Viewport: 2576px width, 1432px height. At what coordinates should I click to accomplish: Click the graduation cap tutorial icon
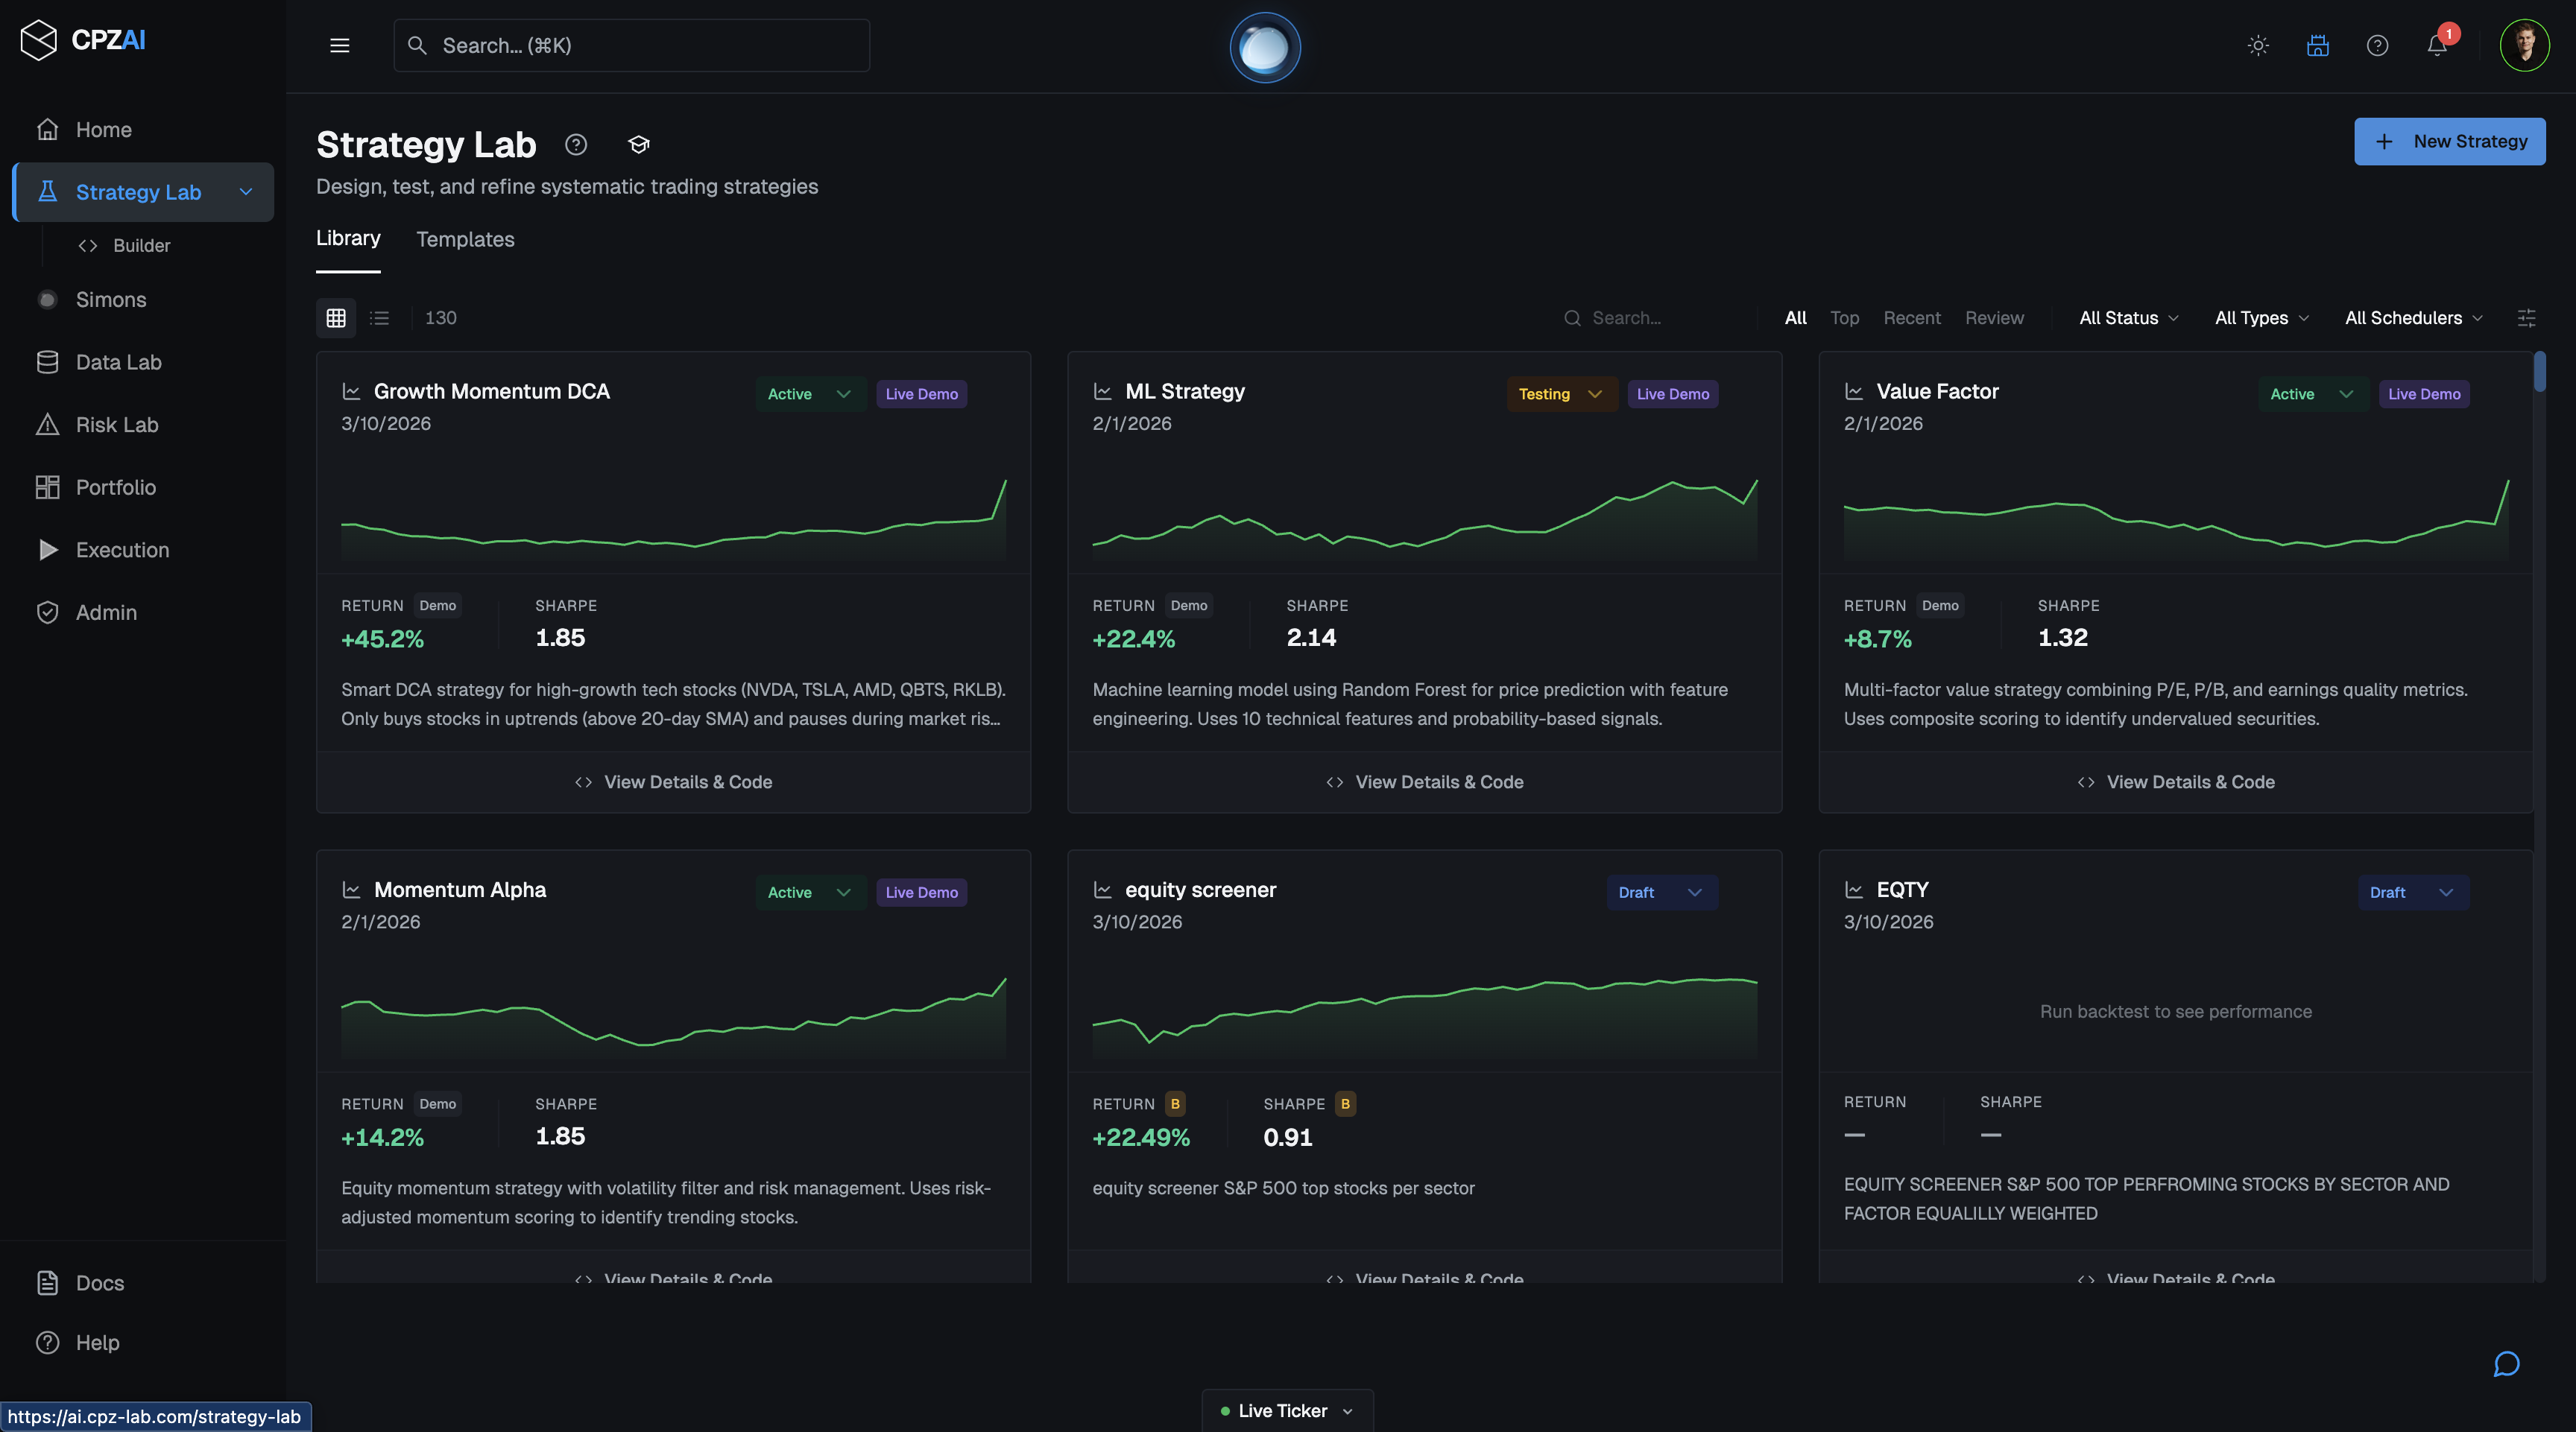(x=639, y=145)
